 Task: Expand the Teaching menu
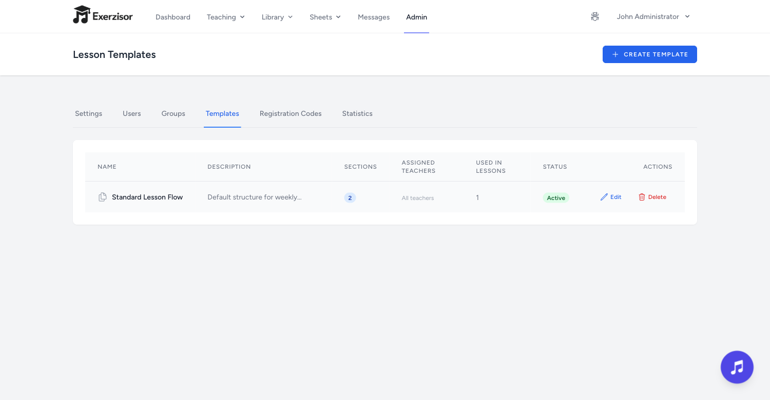(x=226, y=17)
